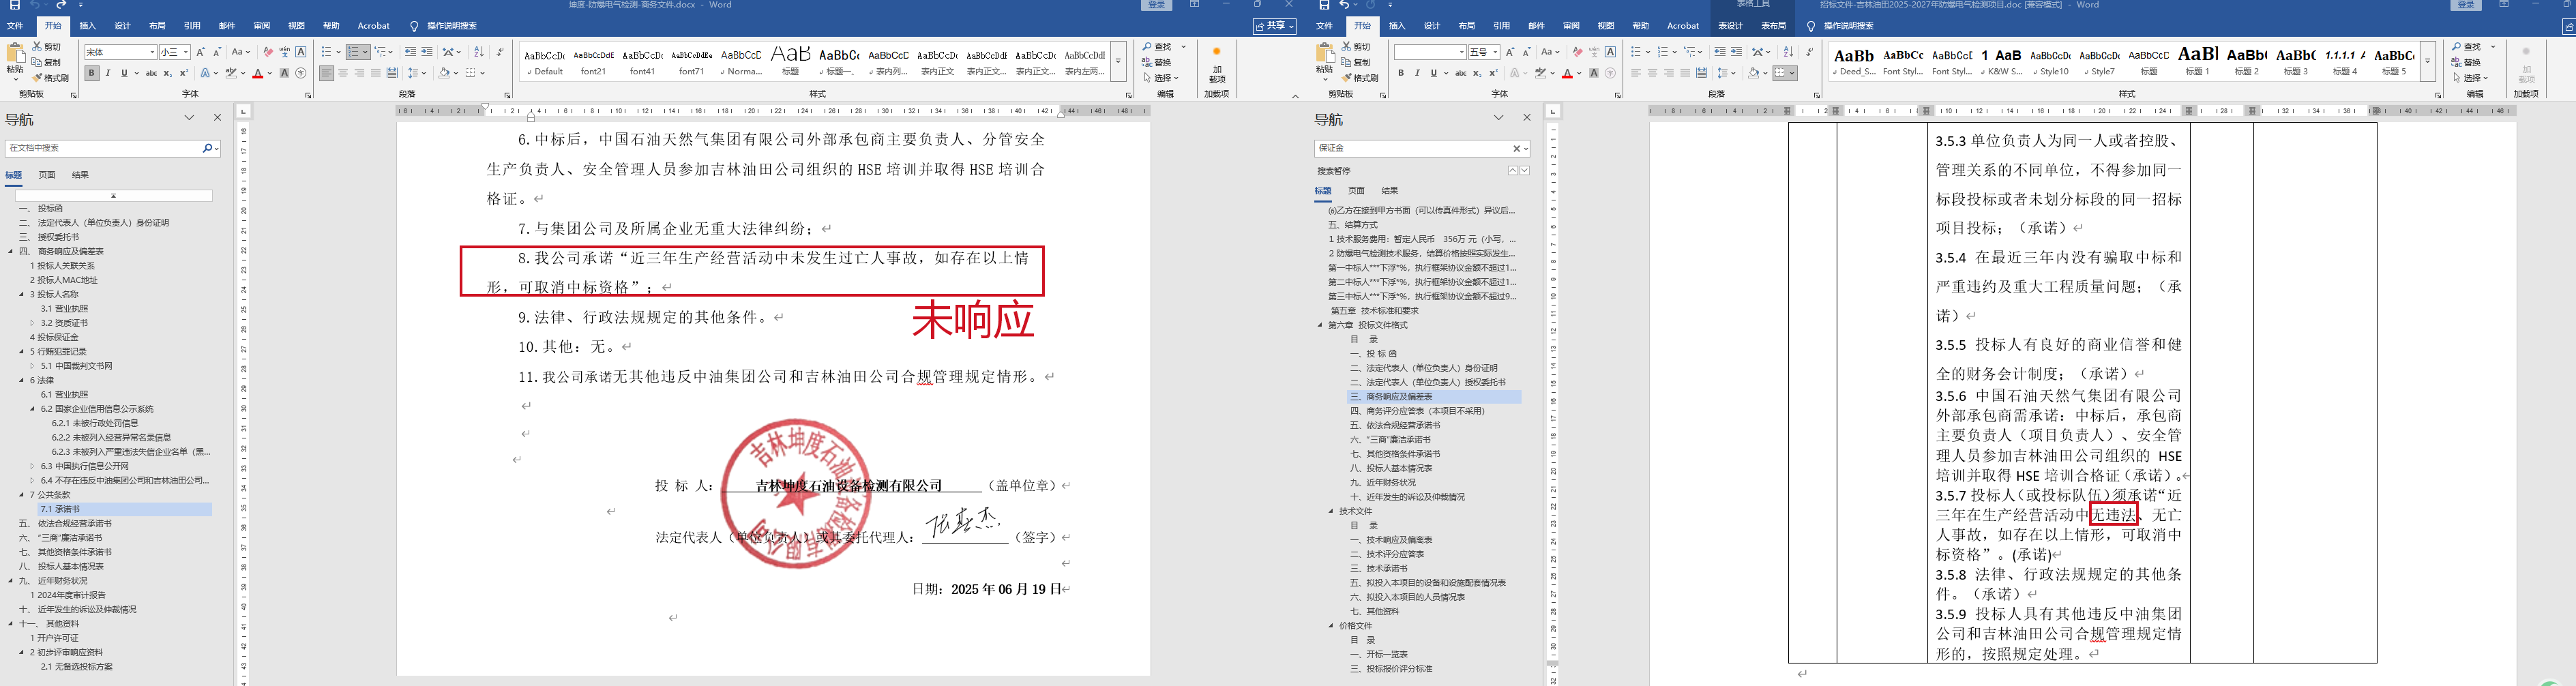Click Show/Hide paragraph marks in right window
The image size is (2576, 686).
(1809, 52)
